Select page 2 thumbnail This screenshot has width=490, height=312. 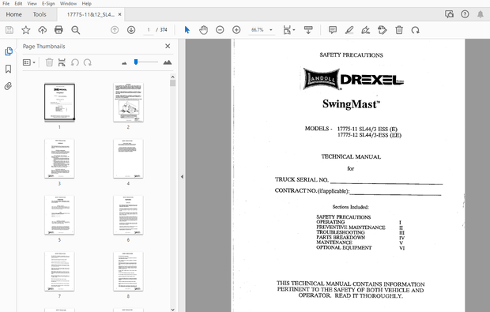(128, 102)
